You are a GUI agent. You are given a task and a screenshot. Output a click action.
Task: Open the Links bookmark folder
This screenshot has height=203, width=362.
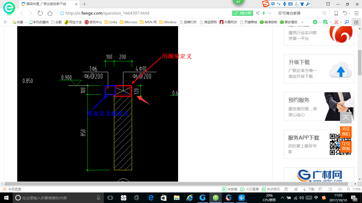click(111, 22)
